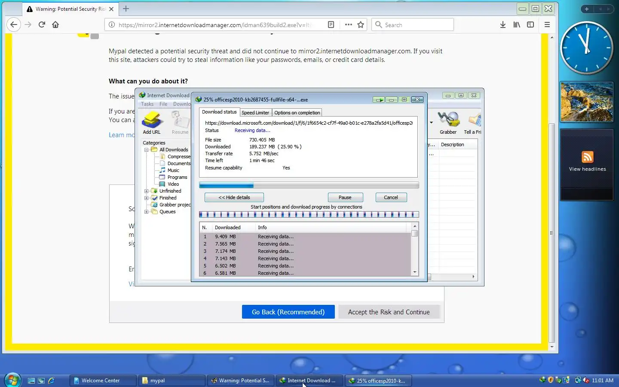This screenshot has width=619, height=387.
Task: Expand the Queues category node
Action: 146,212
